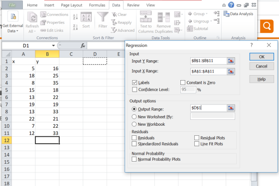The image size is (279, 186).
Task: Select column B header
Action: [x=47, y=54]
